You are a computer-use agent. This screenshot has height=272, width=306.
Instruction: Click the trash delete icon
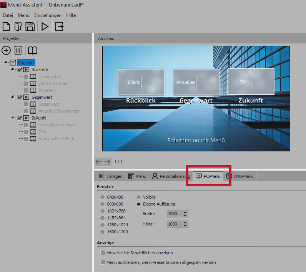(x=18, y=50)
